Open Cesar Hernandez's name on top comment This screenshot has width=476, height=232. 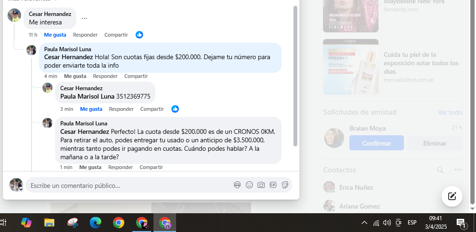point(50,14)
